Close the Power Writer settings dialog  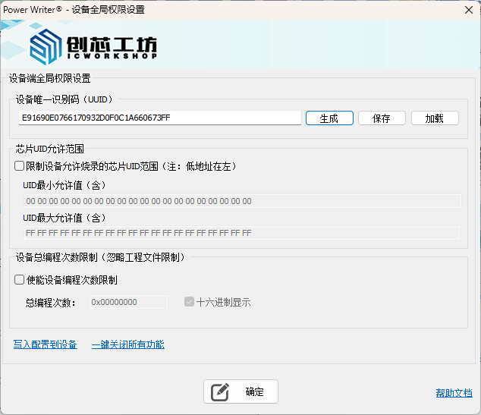point(469,10)
